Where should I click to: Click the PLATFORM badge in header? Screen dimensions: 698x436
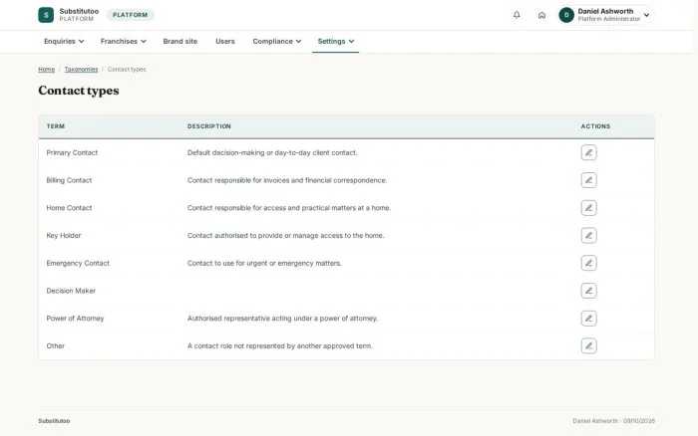click(130, 15)
